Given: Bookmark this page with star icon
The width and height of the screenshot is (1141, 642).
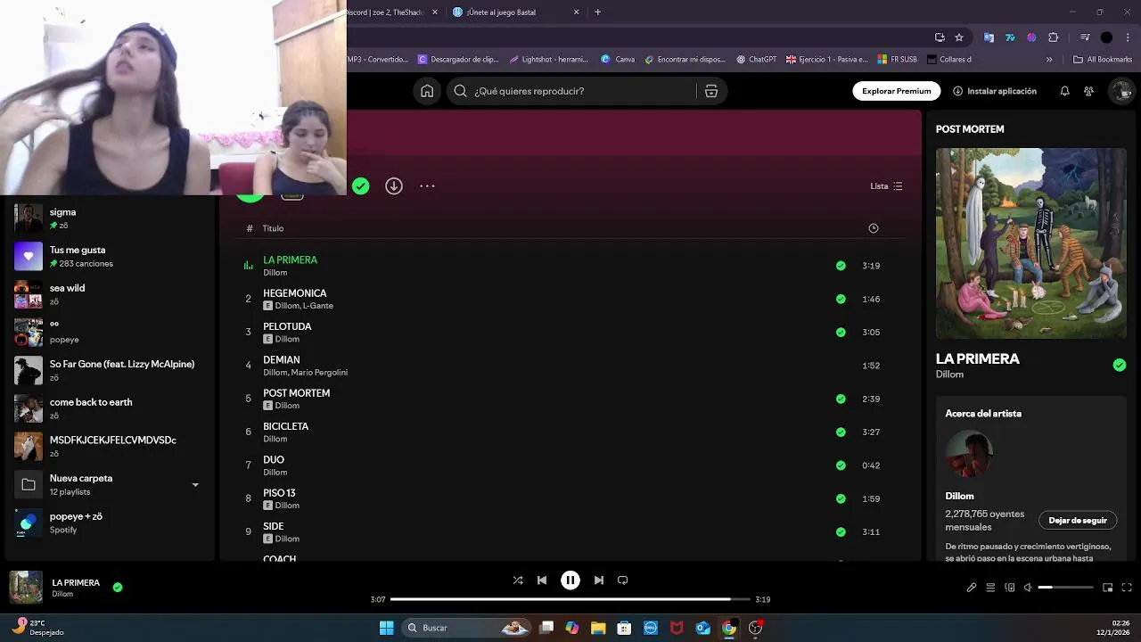Looking at the screenshot, I should pyautogui.click(x=959, y=37).
